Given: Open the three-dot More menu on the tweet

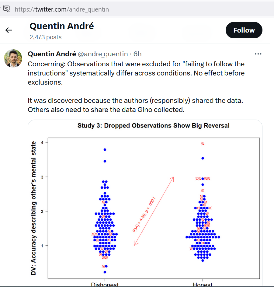Looking at the screenshot, I should (x=258, y=54).
